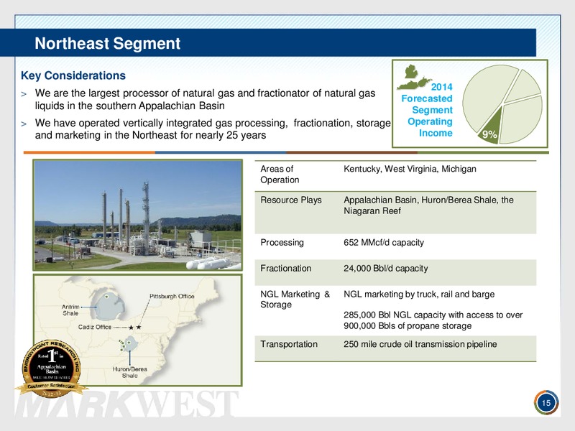Click the MARKWEST watermark logo
This screenshot has width=575, height=431.
126,404
